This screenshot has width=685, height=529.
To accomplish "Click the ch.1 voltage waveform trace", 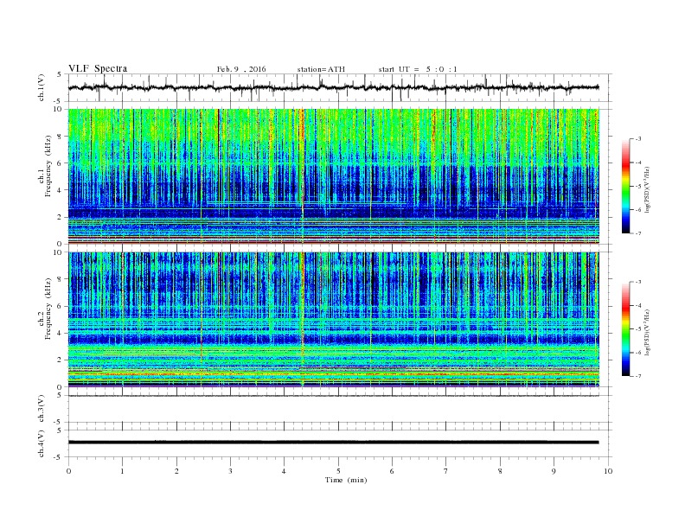I will point(334,87).
